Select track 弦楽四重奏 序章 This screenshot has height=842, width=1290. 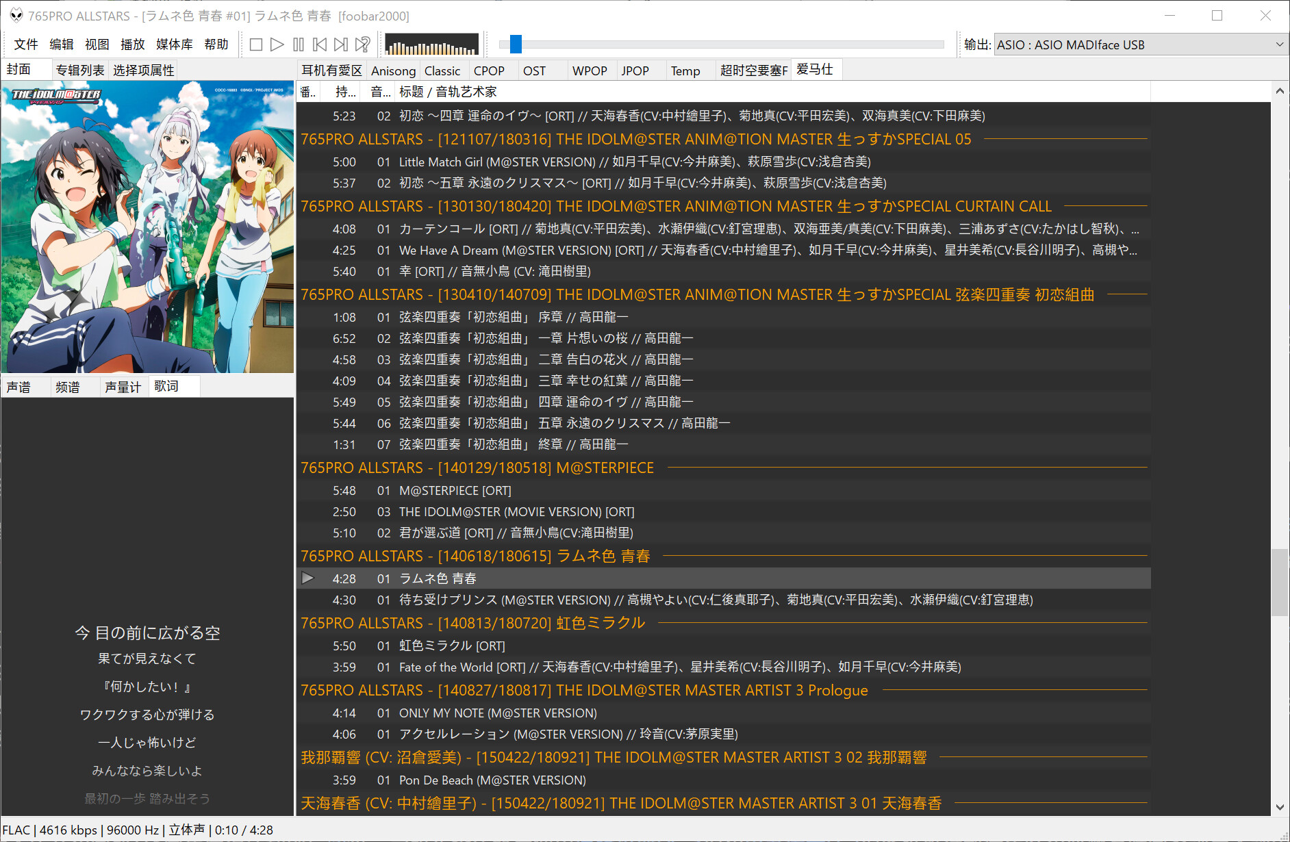724,317
